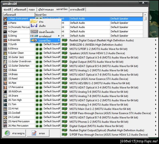This screenshot has height=144, width=159.
Task: Switch to the ผู้ใช้กำหนดเอง tab
Action: 46,10
